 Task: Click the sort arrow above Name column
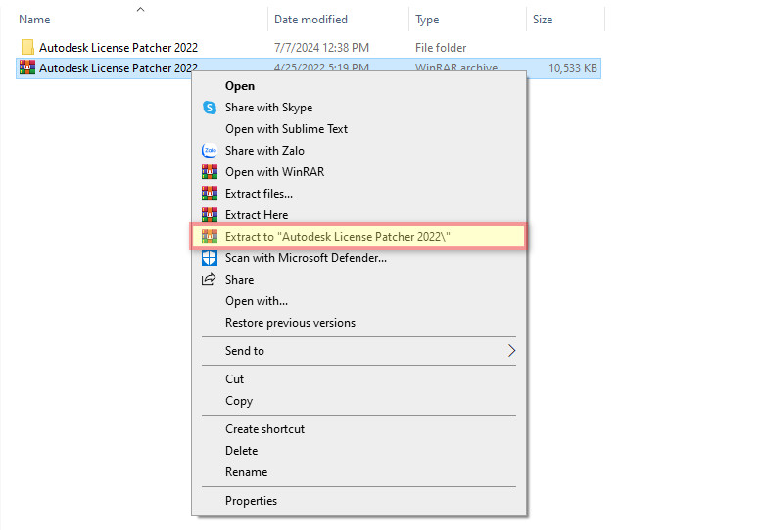[x=140, y=10]
